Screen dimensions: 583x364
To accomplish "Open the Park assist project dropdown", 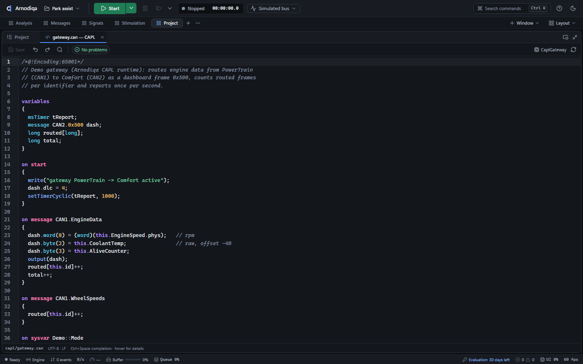I will [62, 8].
